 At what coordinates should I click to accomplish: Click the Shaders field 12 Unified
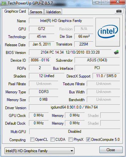(x=47, y=76)
